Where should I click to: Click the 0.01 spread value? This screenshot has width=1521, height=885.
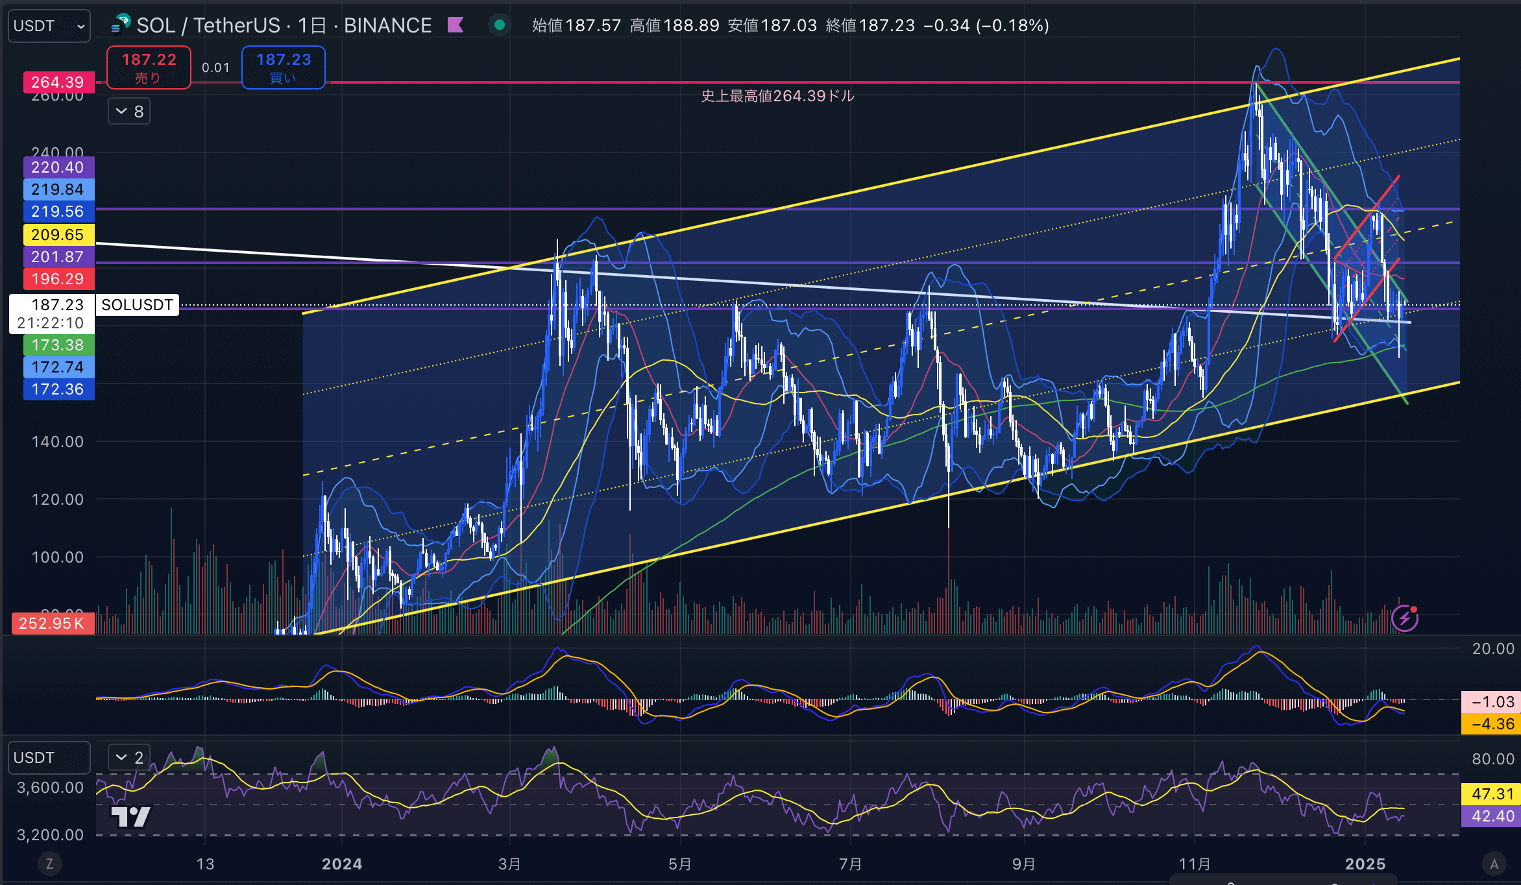coord(215,67)
